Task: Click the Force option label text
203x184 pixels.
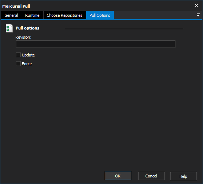Action: coord(27,64)
